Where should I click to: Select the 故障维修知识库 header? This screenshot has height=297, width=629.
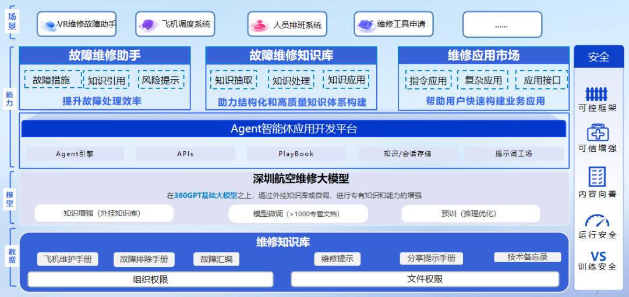(x=291, y=55)
